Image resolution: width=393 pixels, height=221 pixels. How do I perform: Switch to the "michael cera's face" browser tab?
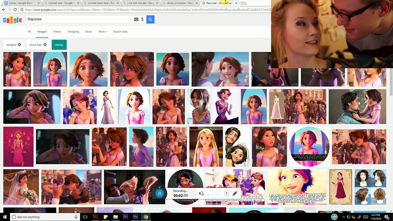pos(101,3)
